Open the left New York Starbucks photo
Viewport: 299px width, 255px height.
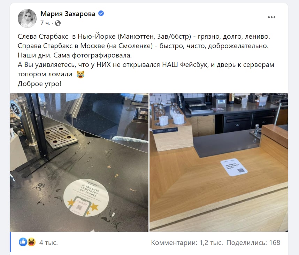click(79, 162)
